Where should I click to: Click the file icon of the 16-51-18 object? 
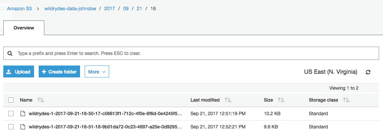click(23, 127)
